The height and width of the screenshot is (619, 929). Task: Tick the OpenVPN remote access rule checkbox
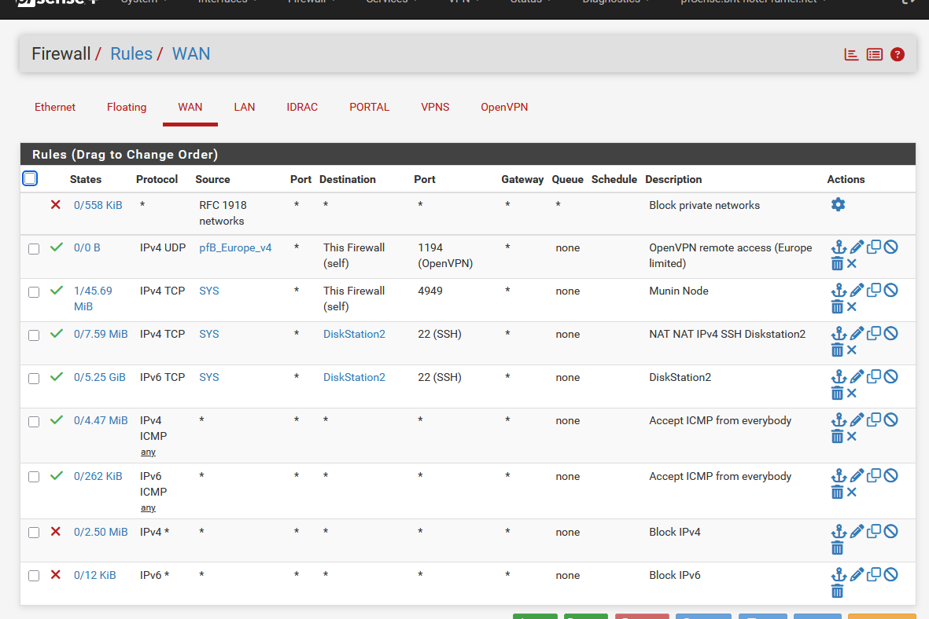pos(34,249)
